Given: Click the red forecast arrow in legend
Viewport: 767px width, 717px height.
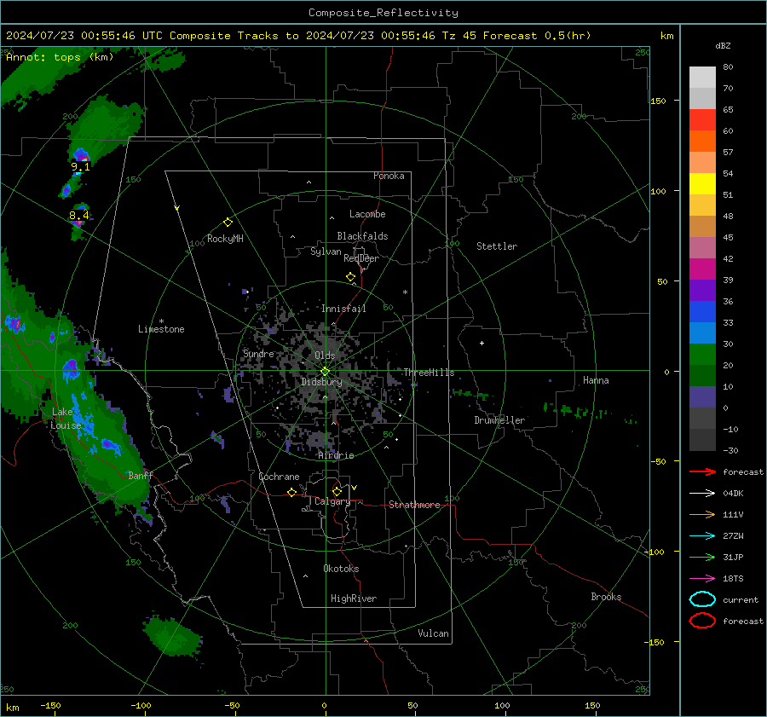Looking at the screenshot, I should pyautogui.click(x=702, y=471).
